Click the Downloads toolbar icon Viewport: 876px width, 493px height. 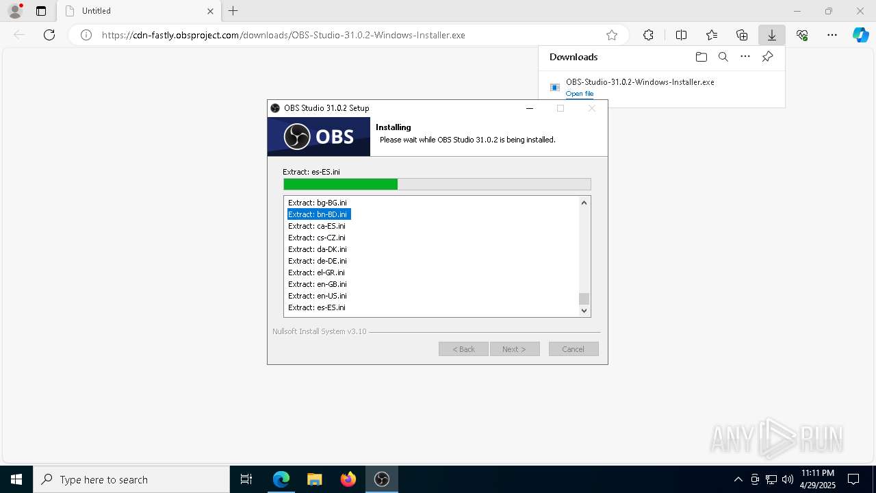point(772,35)
